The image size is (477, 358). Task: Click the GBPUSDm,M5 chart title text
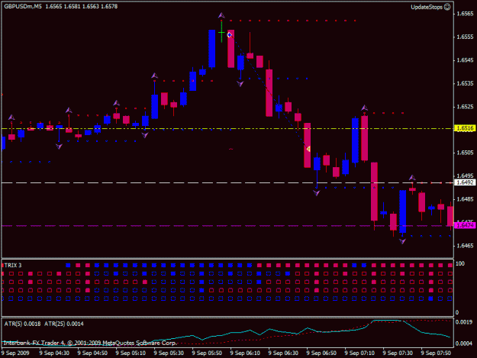[23, 6]
